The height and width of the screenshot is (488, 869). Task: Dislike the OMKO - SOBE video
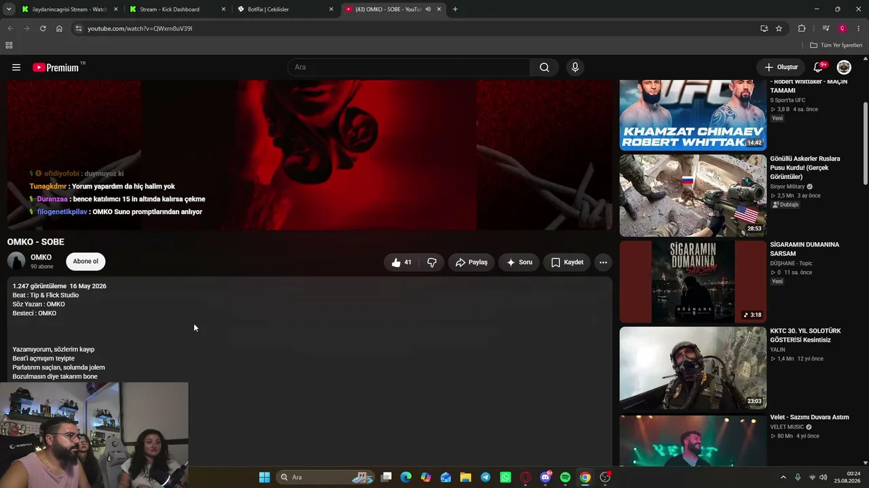pyautogui.click(x=432, y=262)
